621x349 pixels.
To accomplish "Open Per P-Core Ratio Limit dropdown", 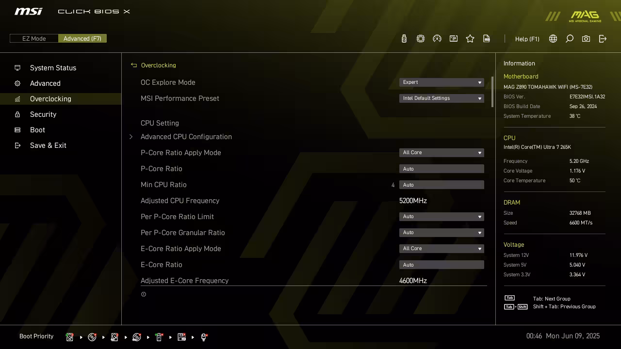I will point(441,217).
